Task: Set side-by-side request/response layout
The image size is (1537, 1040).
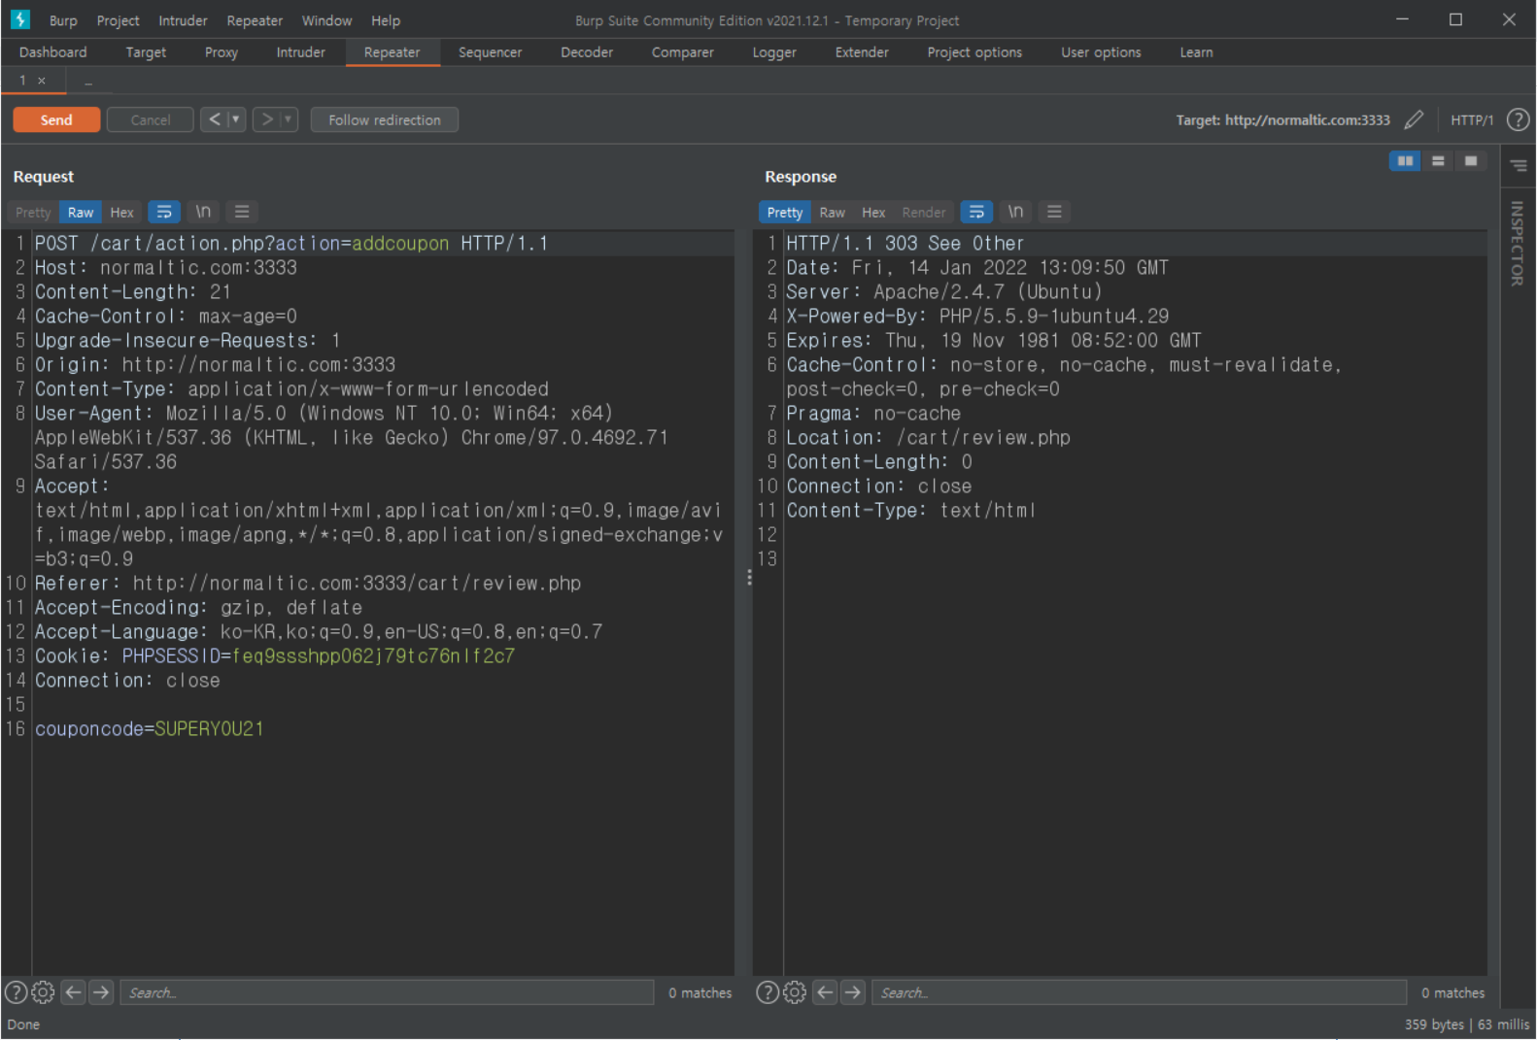Action: click(x=1405, y=161)
